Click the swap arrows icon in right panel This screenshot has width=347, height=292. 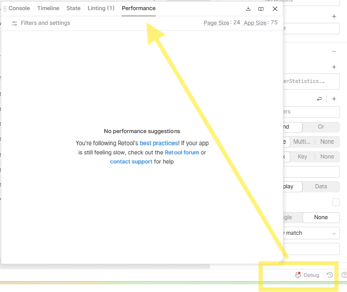(x=319, y=99)
